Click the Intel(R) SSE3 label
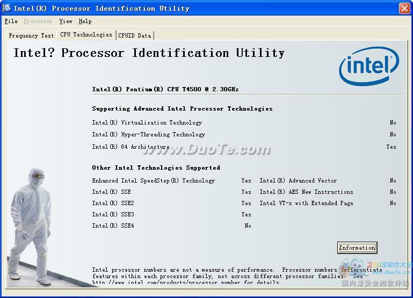Viewport: 413px width, 298px height. click(113, 215)
